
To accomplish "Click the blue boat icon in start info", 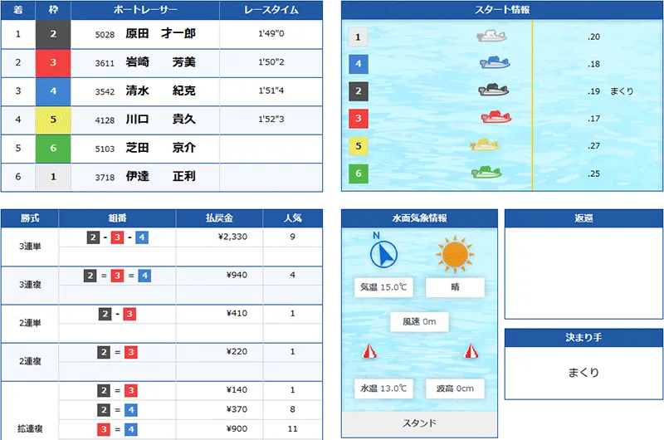I will click(x=495, y=62).
